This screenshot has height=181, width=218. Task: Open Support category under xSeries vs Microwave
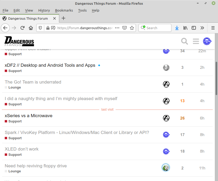click(13, 121)
